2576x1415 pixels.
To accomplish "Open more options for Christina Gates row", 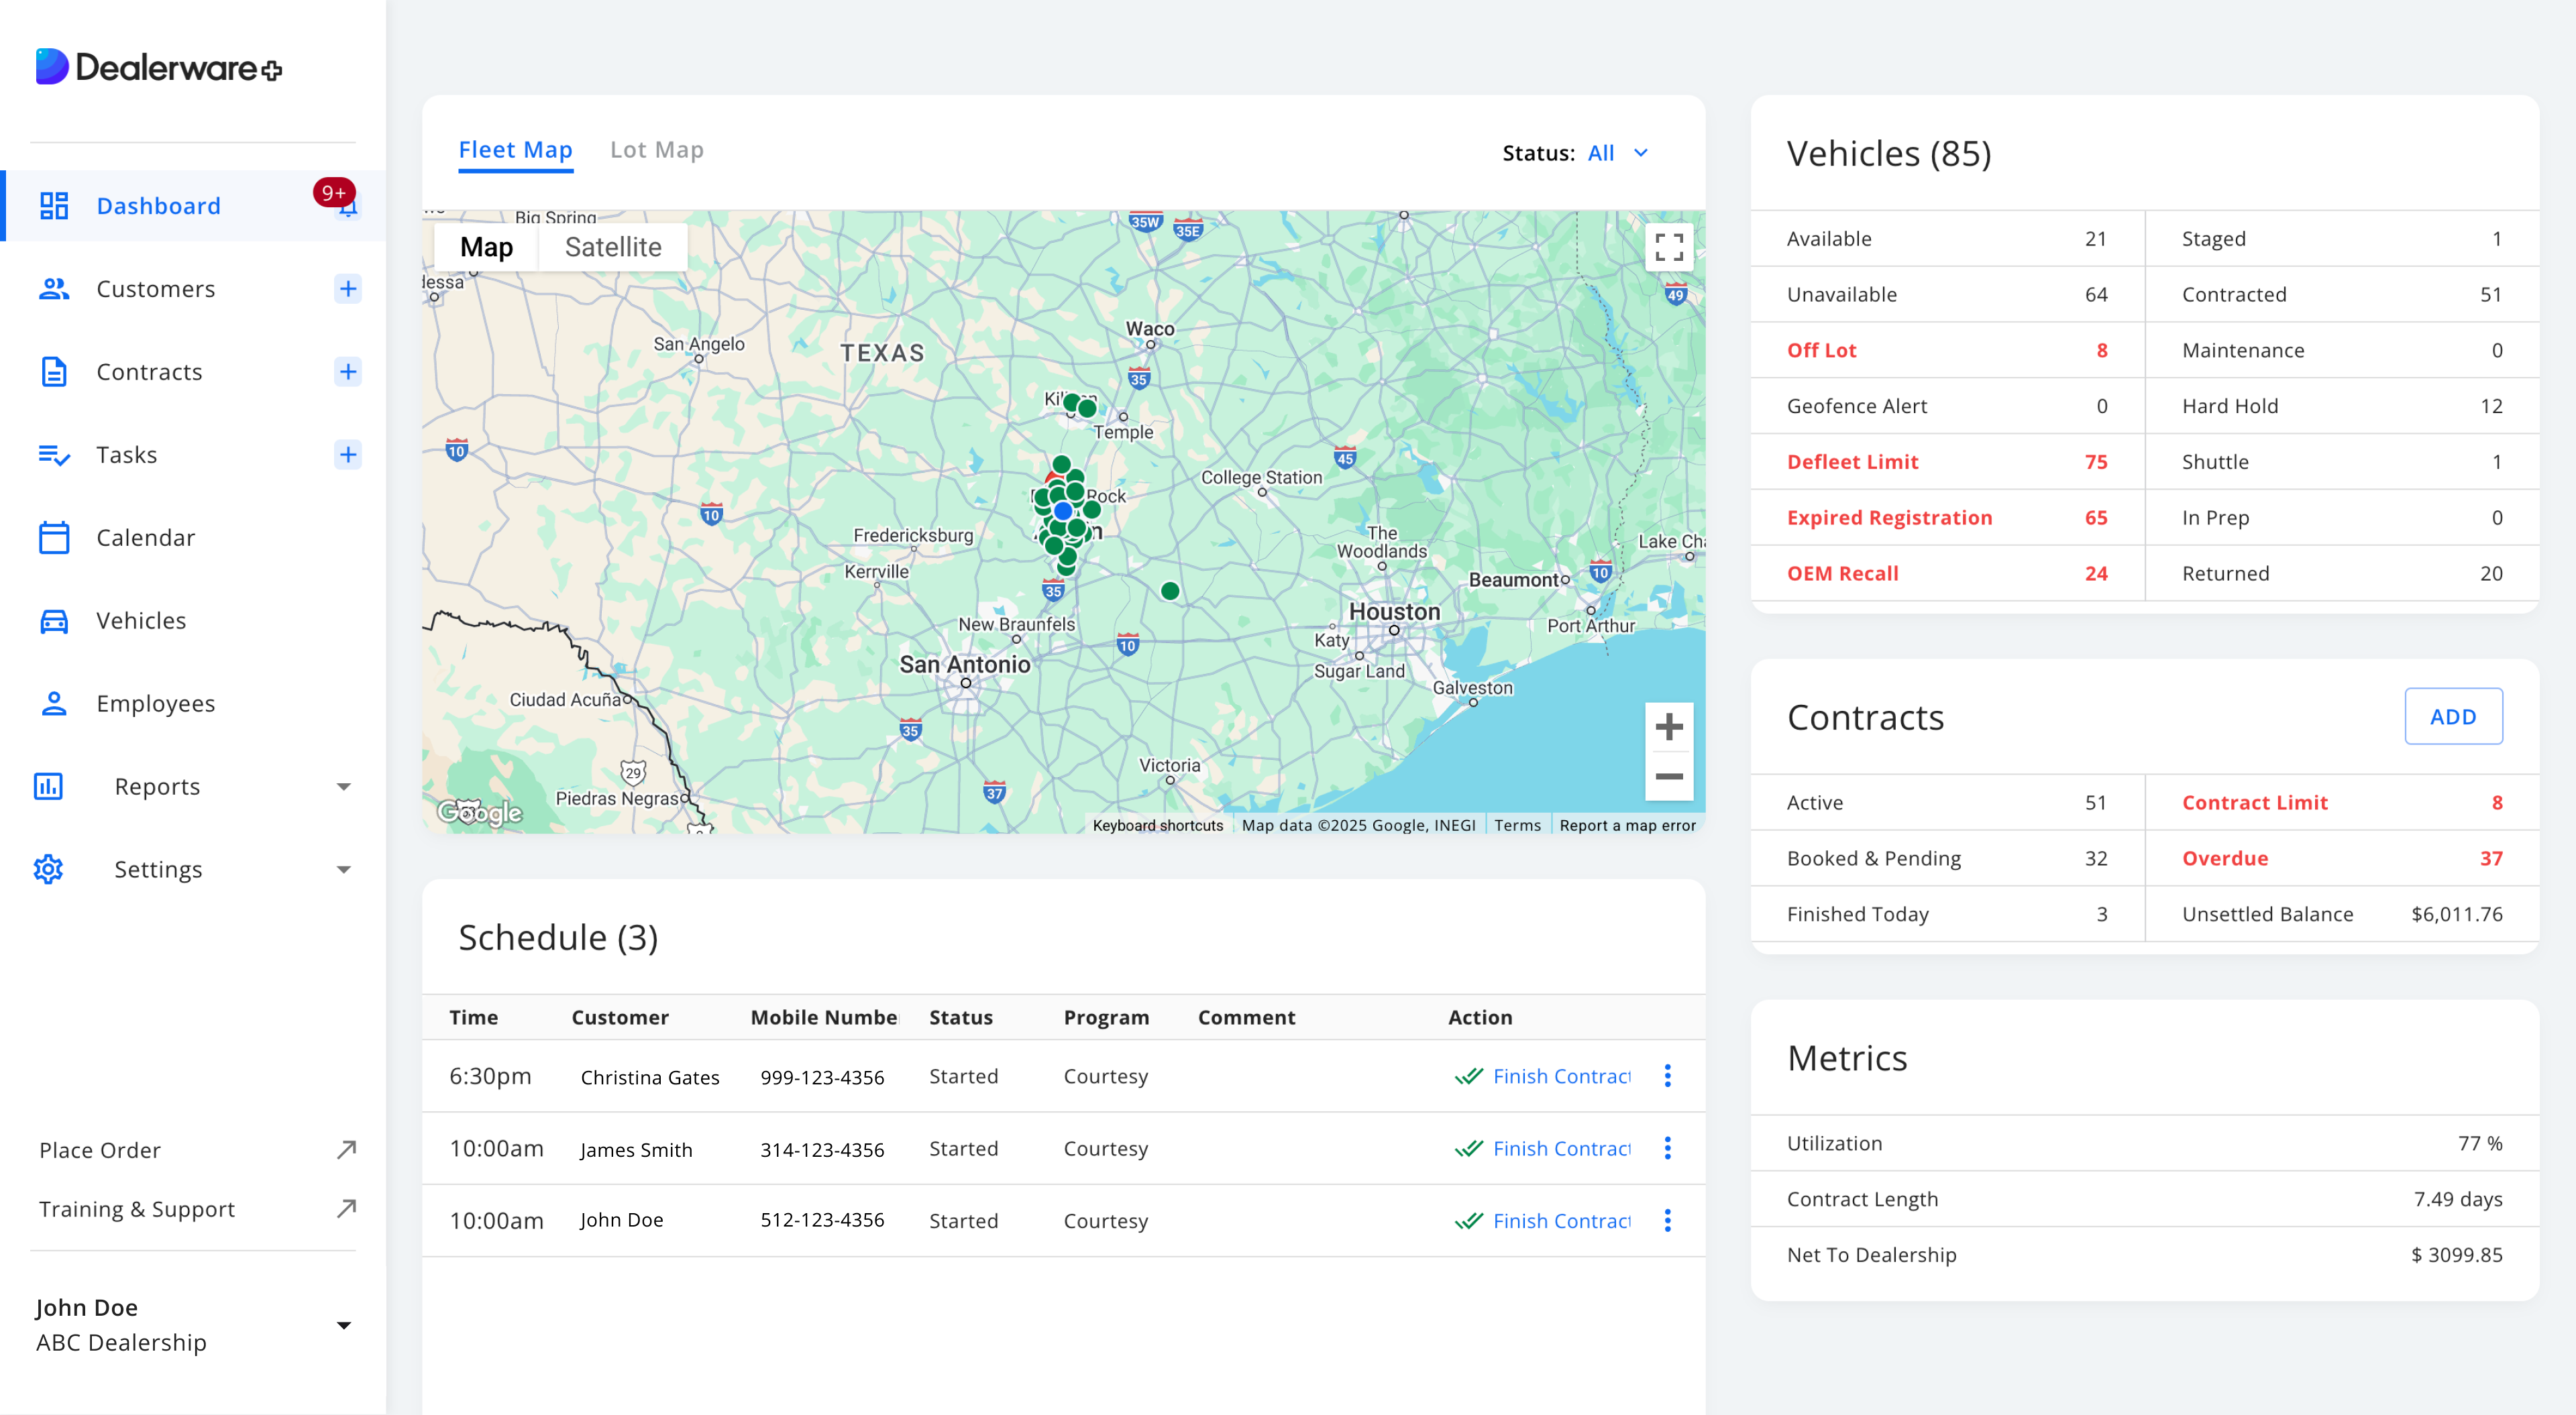I will point(1667,1075).
